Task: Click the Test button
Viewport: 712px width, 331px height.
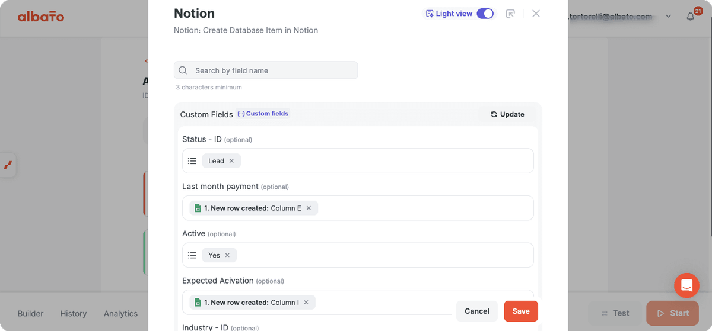Action: [615, 313]
